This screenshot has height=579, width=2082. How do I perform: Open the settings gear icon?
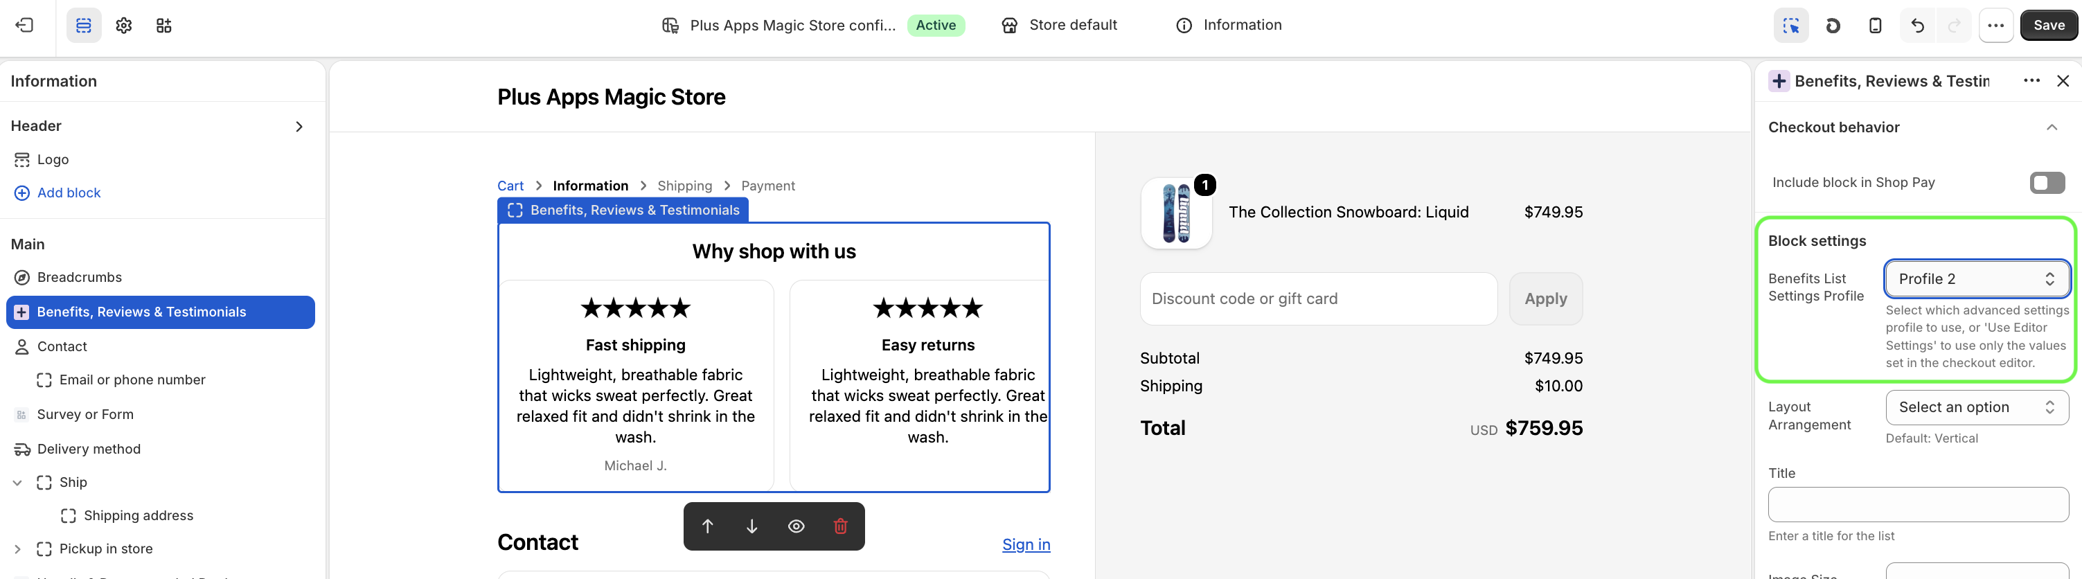[124, 25]
